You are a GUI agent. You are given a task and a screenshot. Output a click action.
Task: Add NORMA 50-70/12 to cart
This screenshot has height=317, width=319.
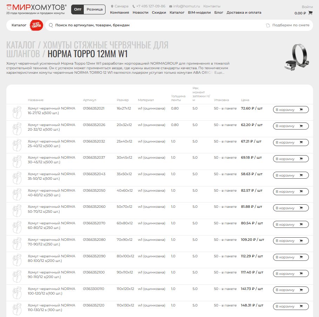[291, 208]
